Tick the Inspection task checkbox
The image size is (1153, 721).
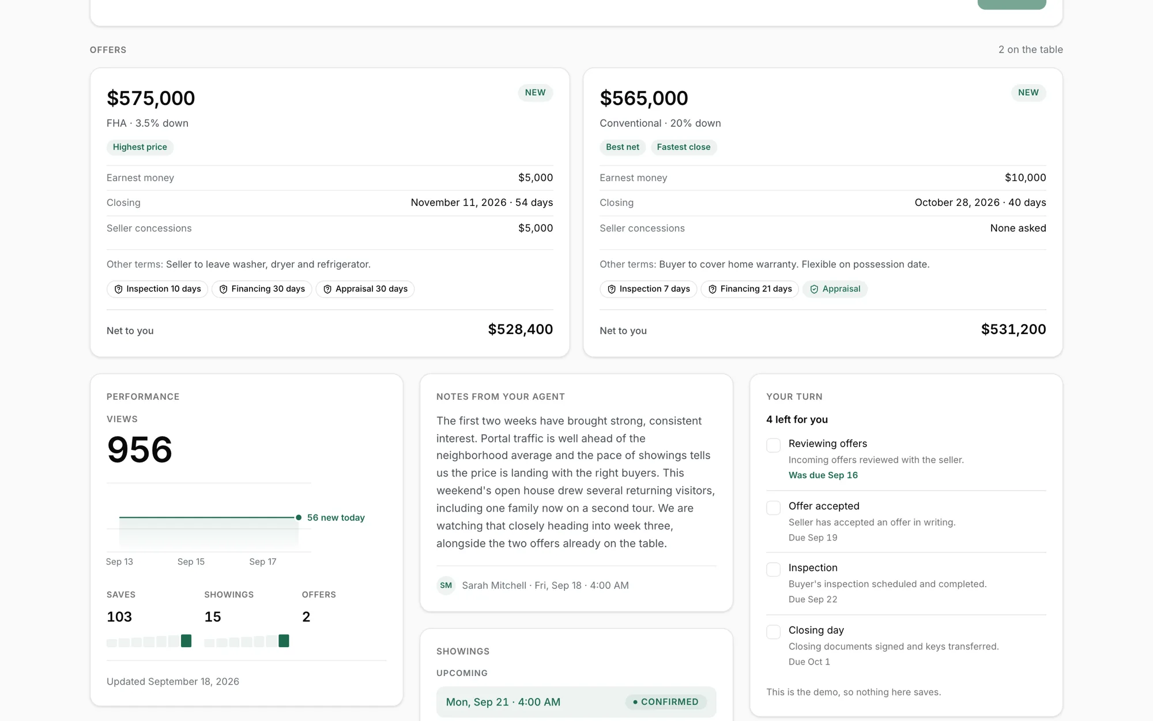[773, 569]
